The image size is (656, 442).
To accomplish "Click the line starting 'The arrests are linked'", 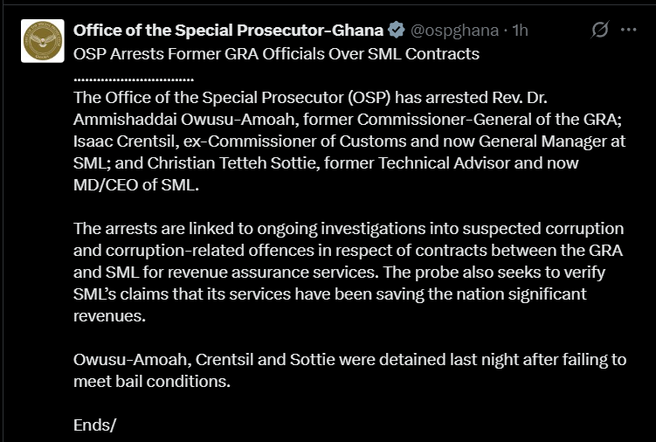I will pyautogui.click(x=349, y=229).
